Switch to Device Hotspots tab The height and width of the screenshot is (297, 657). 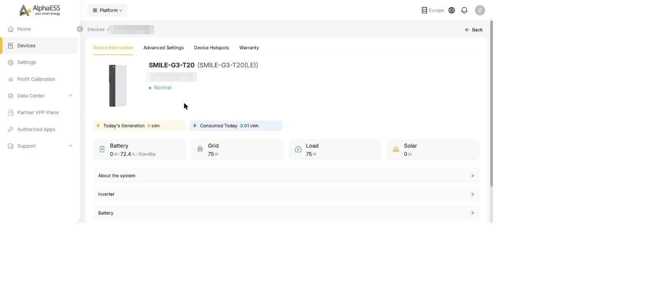[211, 48]
